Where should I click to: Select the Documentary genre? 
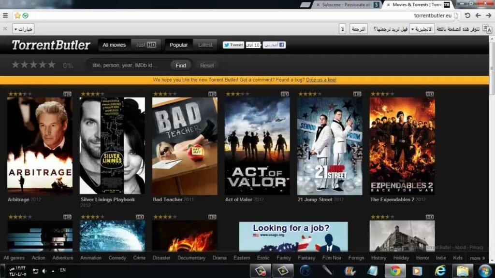point(191,258)
